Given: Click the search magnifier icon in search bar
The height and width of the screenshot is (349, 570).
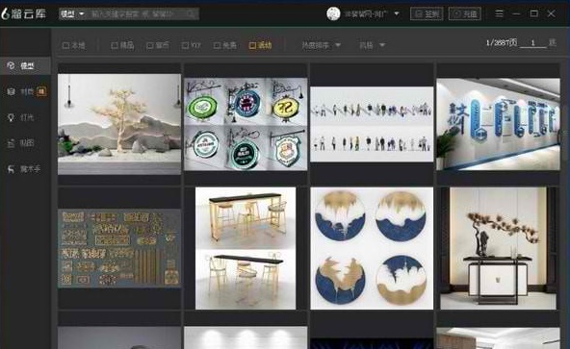Looking at the screenshot, I should [x=191, y=14].
